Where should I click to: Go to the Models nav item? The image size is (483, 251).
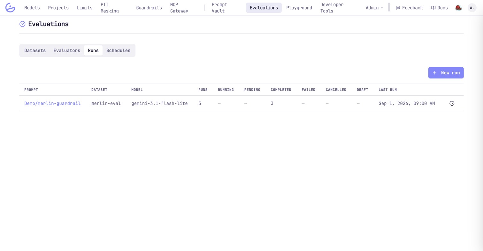click(x=32, y=8)
